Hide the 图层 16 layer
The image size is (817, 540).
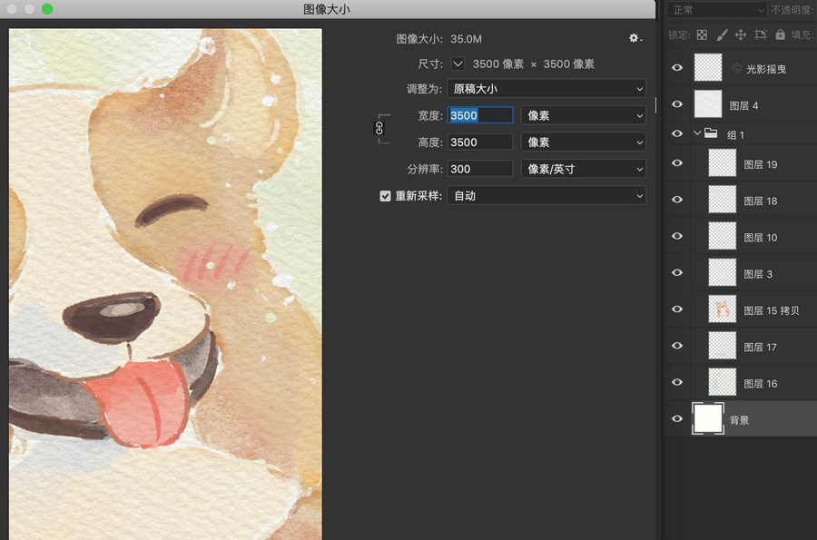coord(677,382)
